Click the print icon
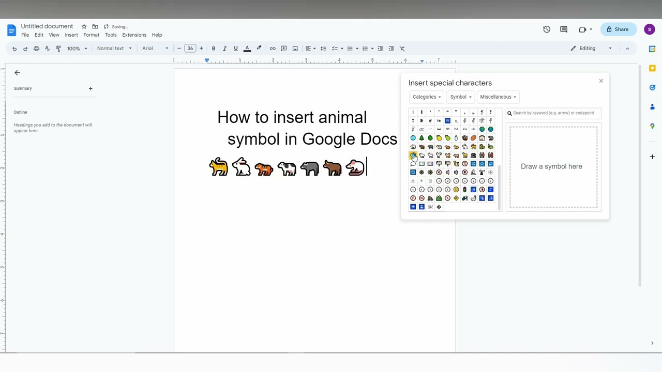The image size is (662, 372). 36,49
